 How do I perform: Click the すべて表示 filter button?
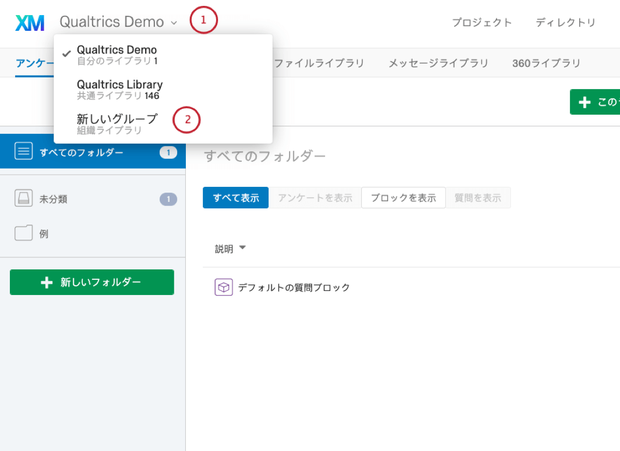(x=235, y=197)
